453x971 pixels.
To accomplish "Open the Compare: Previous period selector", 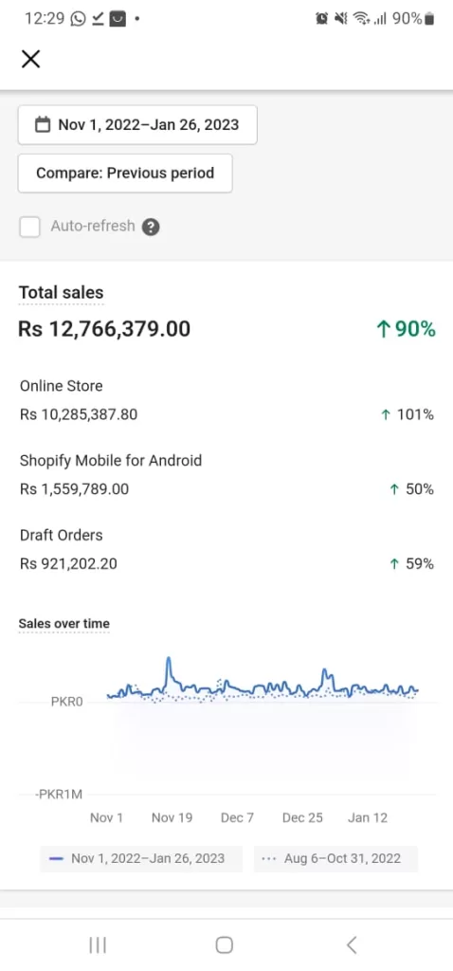I will pos(125,174).
